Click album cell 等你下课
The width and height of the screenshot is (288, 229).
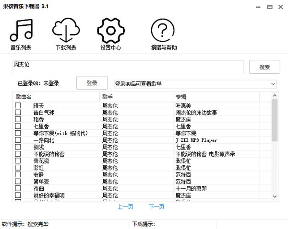pyautogui.click(x=186, y=133)
